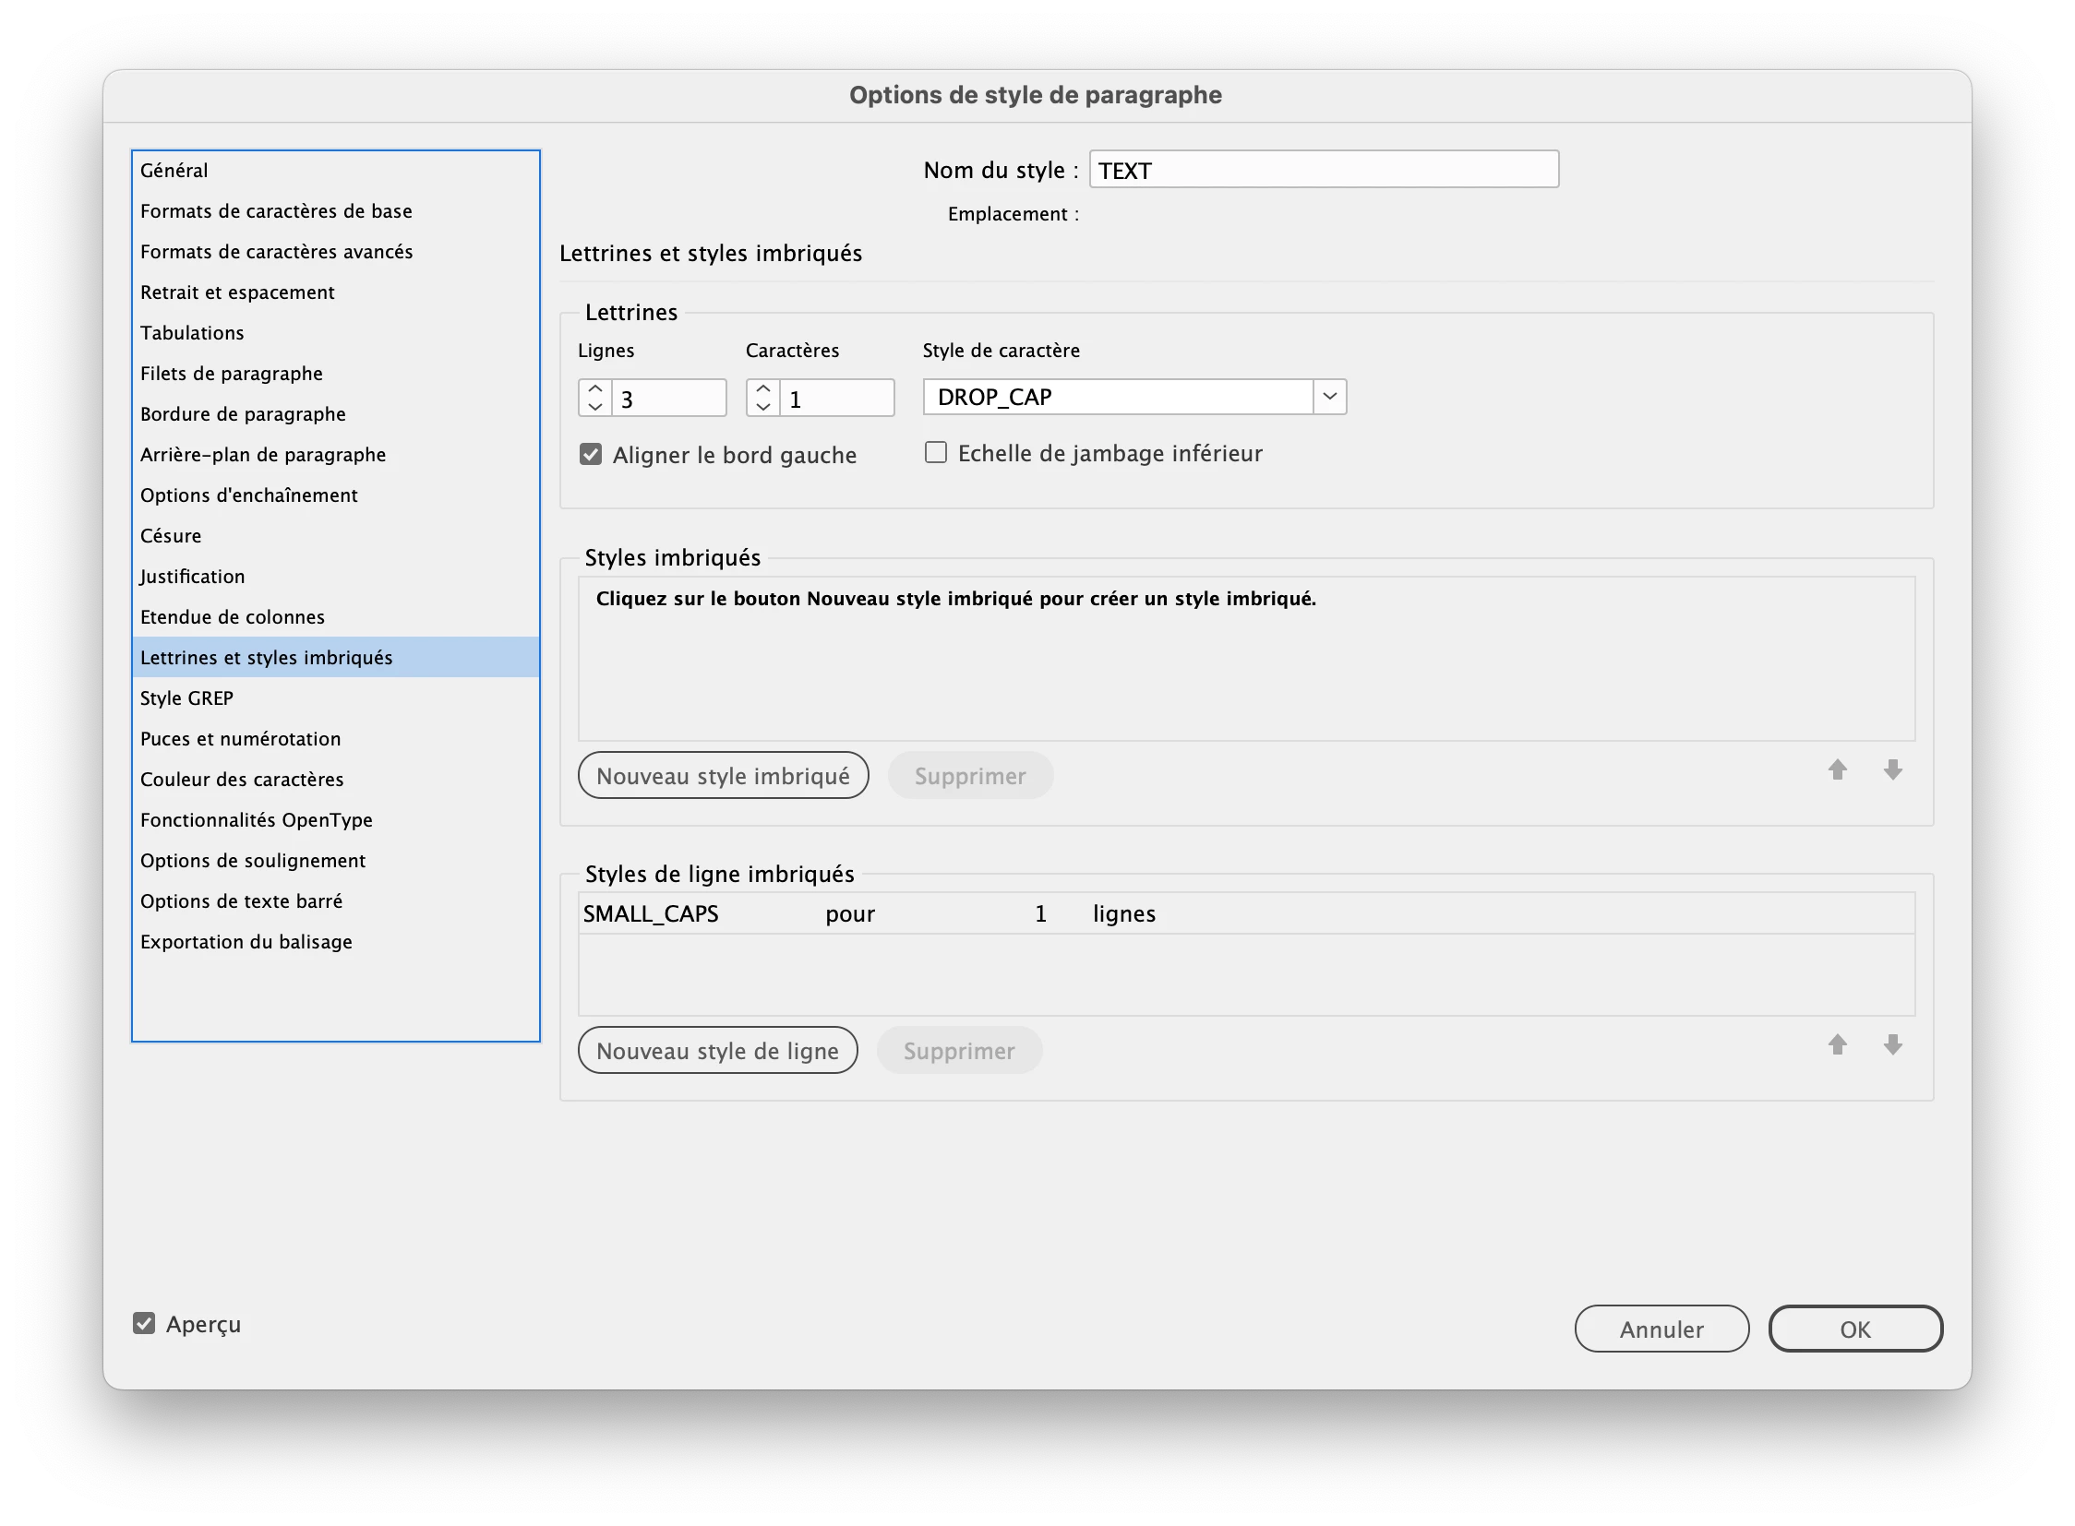Toggle the Aperçu preview checkbox

coord(144,1324)
